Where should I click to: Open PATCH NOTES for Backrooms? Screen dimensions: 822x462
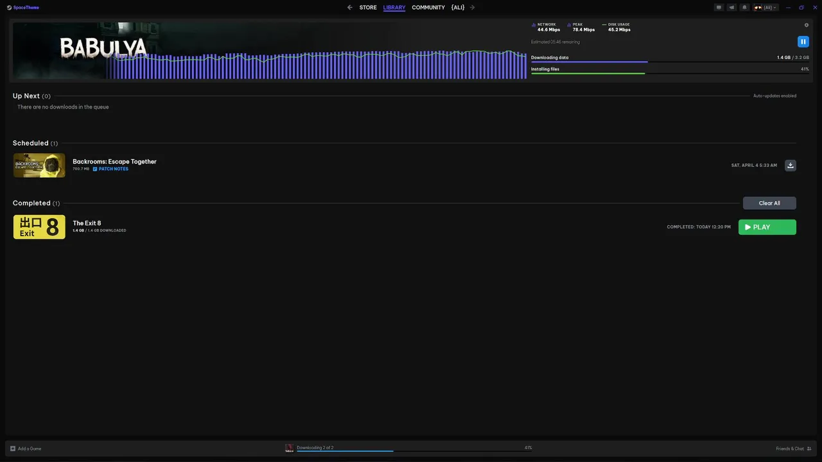coord(110,169)
